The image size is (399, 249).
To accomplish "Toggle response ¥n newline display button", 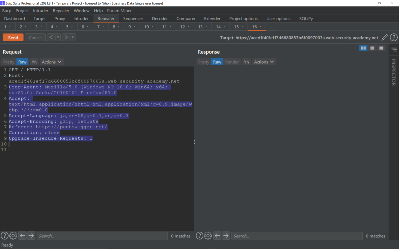I will 246,62.
